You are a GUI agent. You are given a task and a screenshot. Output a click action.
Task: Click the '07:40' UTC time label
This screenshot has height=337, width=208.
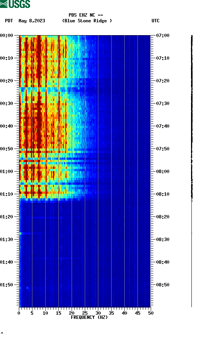163,126
